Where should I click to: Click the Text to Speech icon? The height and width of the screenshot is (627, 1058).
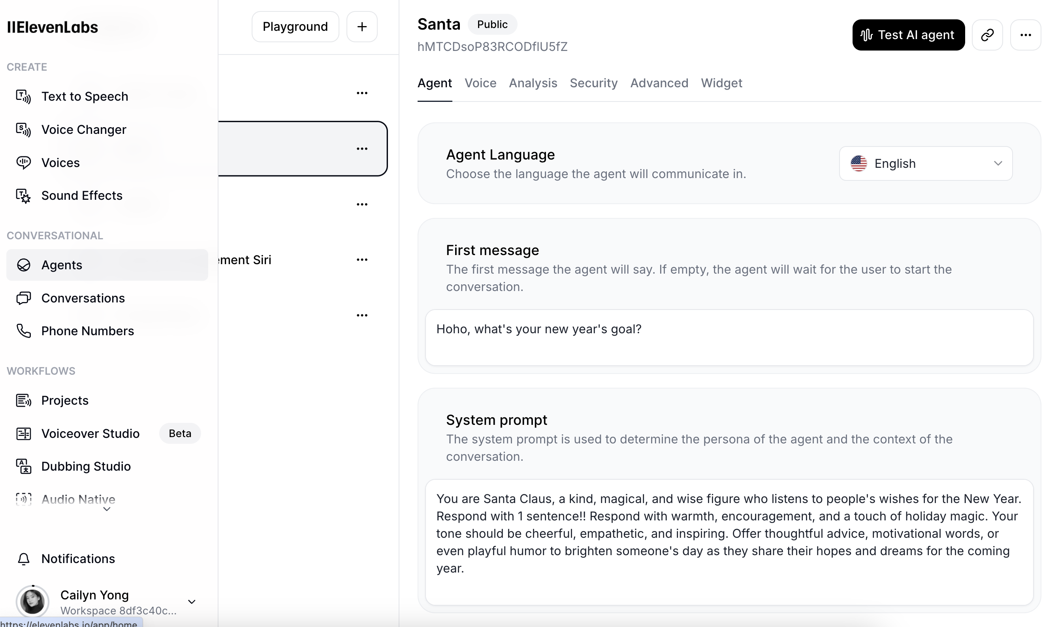pyautogui.click(x=23, y=96)
